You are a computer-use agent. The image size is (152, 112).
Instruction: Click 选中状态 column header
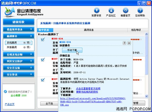pos(45,30)
